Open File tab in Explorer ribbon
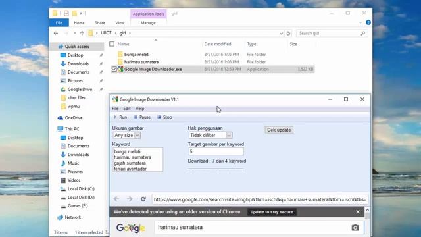 click(59, 23)
